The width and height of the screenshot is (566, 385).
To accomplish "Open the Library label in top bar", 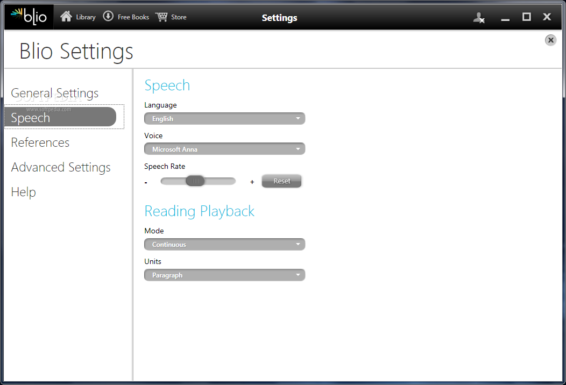I will (x=86, y=17).
